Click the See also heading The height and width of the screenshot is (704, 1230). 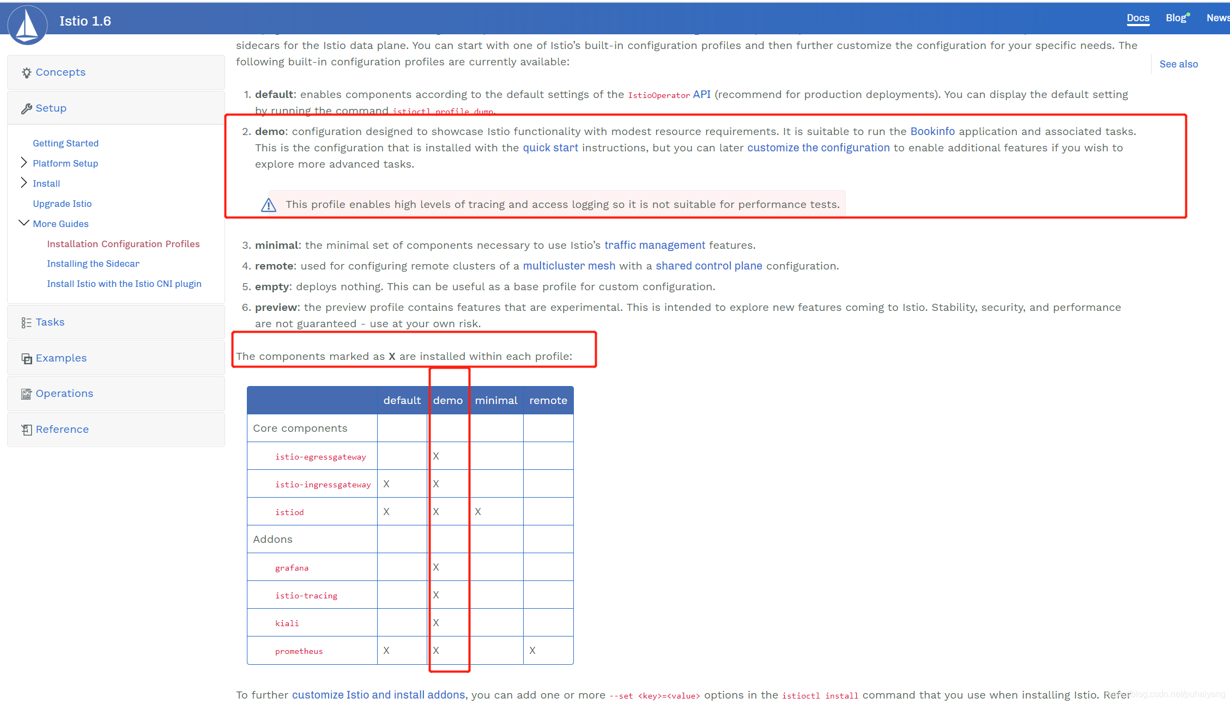(x=1178, y=64)
